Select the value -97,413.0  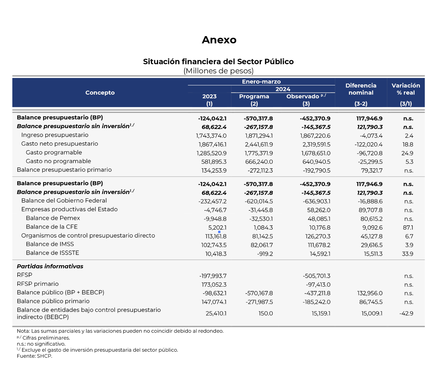[318, 285]
